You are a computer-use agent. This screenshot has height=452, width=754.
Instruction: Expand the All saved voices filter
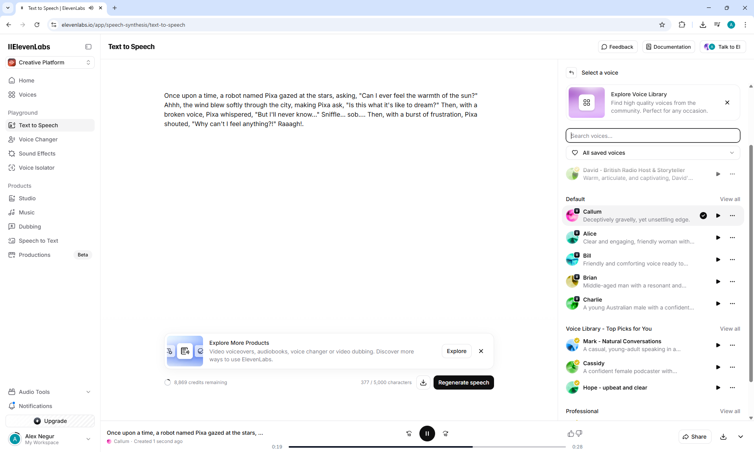coord(653,153)
